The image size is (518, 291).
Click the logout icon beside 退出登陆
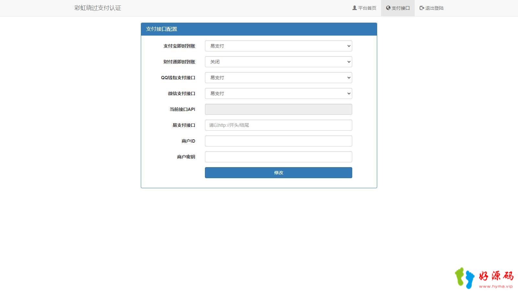click(422, 8)
